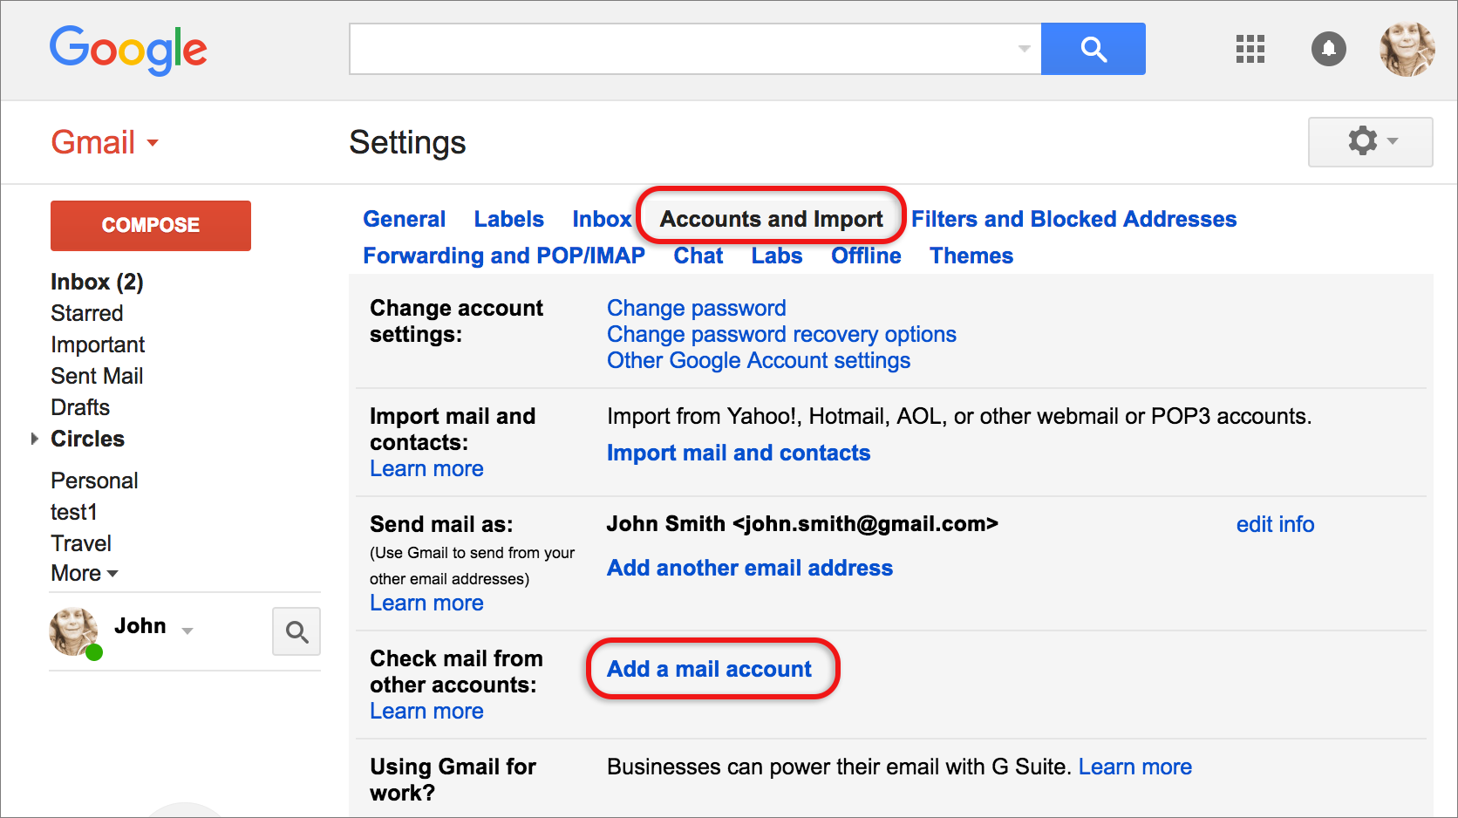Click inside the search input field
Screen dimensions: 1458x818
[x=680, y=49]
